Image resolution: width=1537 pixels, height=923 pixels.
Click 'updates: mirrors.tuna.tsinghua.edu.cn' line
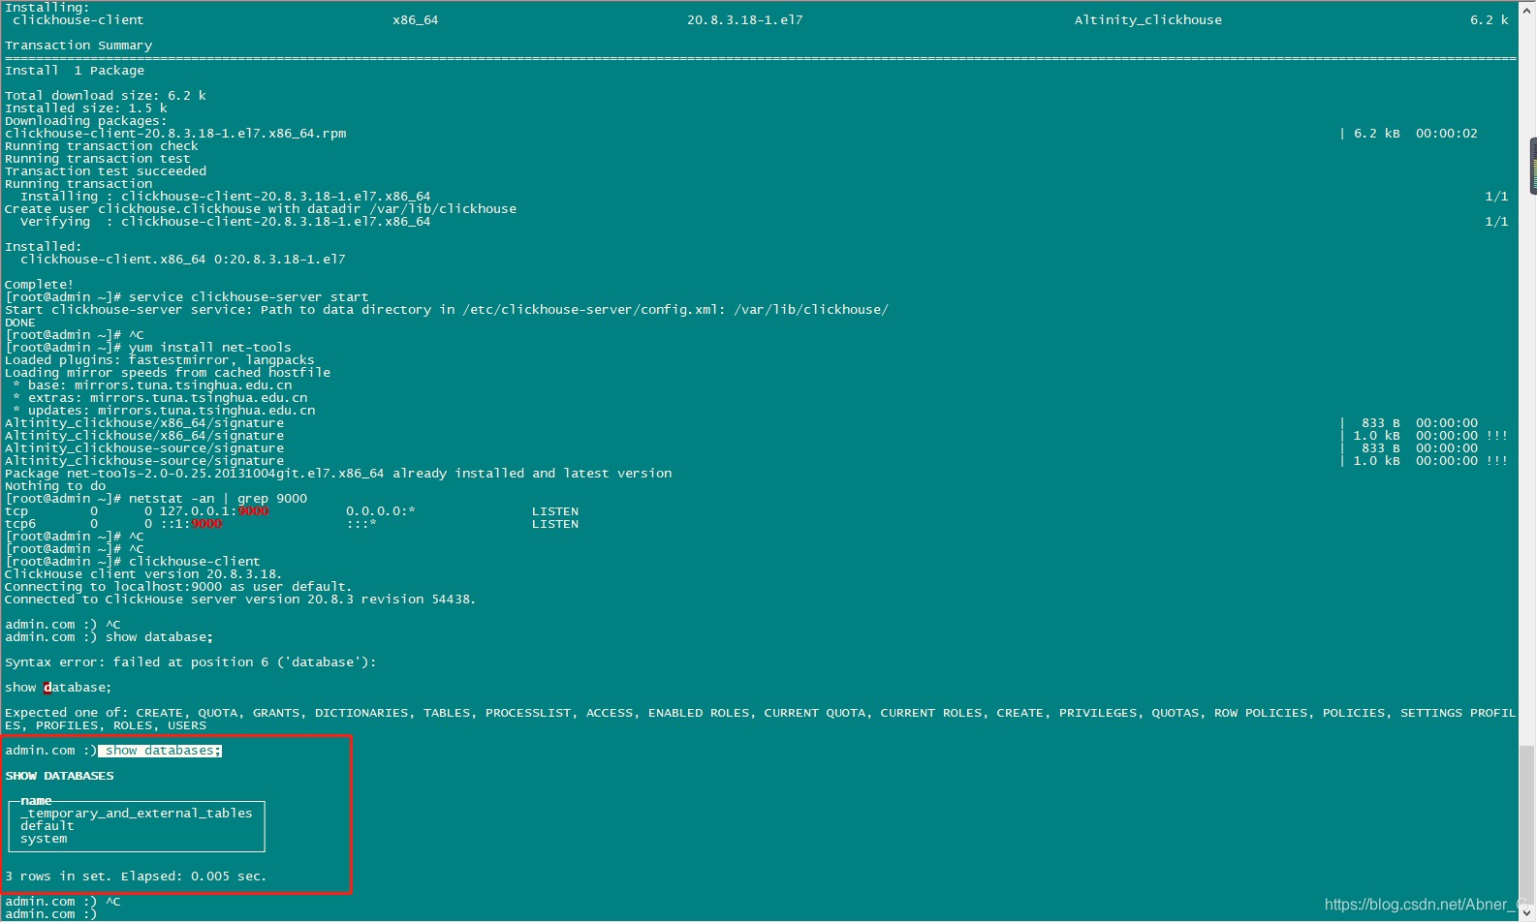(x=164, y=411)
